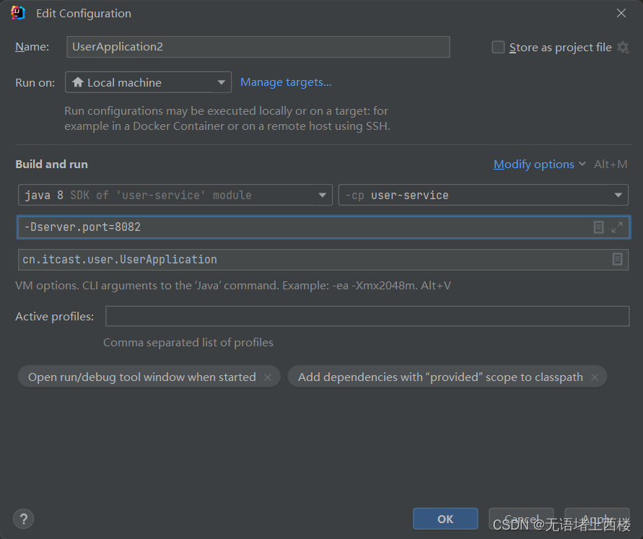
Task: Click the insert macros icon in VM options field
Action: point(598,227)
